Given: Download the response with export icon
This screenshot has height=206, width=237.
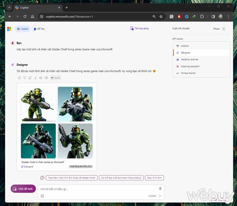Looking at the screenshot, I should pos(36,78).
